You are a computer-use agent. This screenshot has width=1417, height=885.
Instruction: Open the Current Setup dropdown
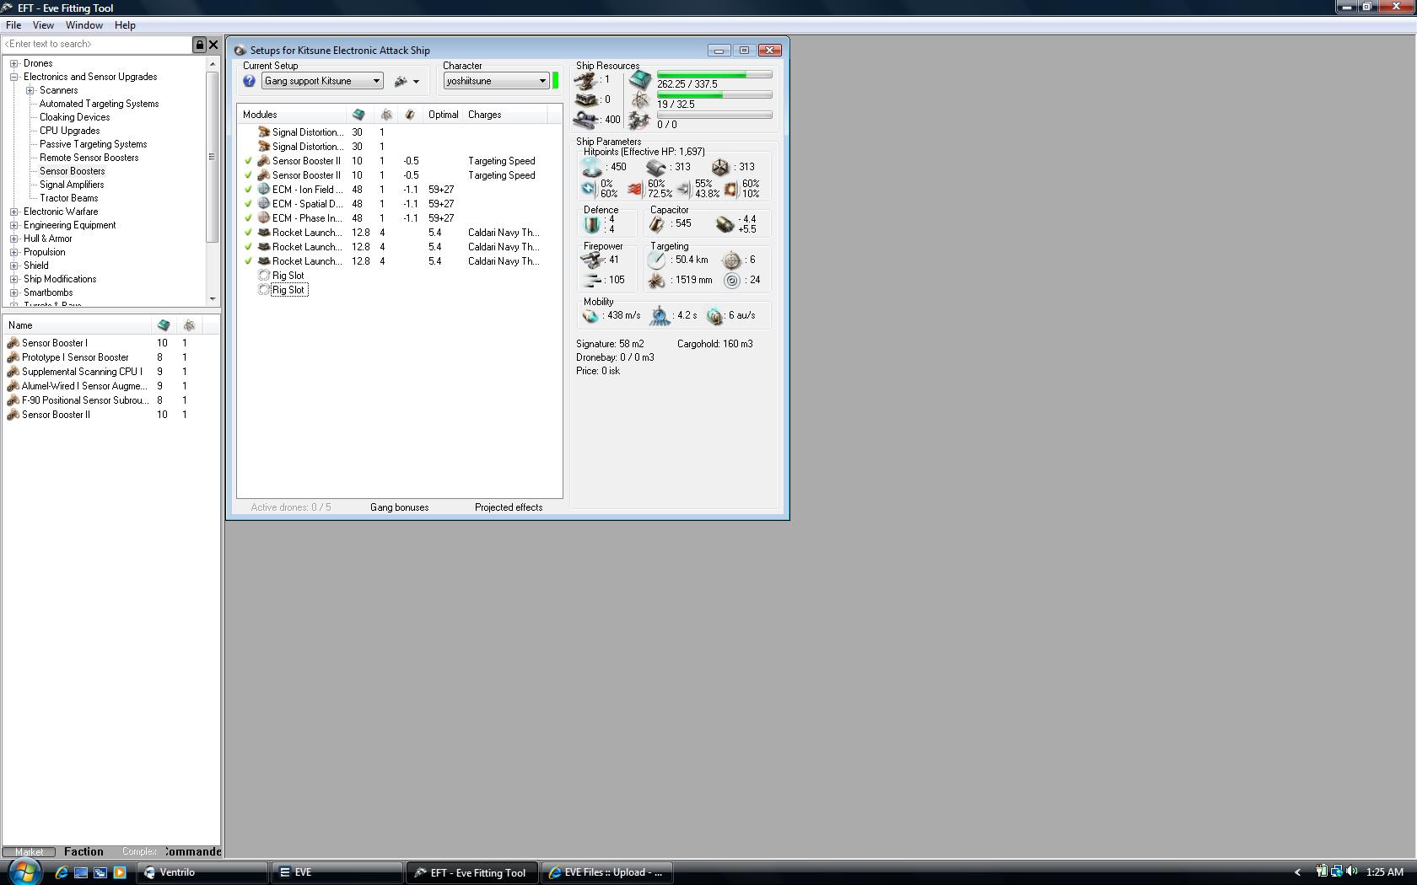pos(322,81)
